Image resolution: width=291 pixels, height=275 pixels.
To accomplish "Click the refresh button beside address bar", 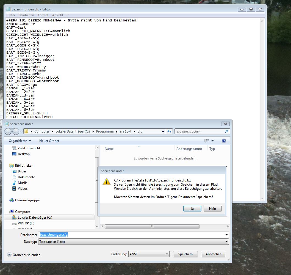I will [170, 131].
